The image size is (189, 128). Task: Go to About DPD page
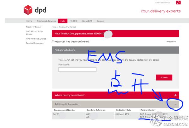(x=87, y=21)
